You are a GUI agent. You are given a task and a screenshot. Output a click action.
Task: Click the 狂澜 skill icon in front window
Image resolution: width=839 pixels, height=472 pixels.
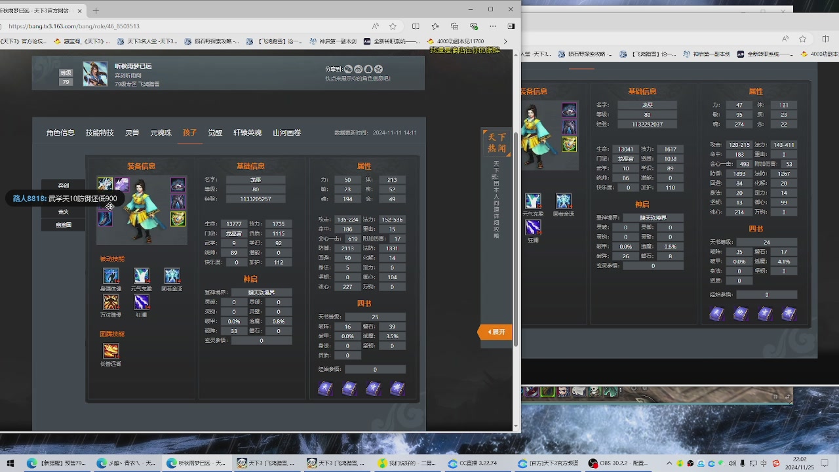[x=142, y=302]
